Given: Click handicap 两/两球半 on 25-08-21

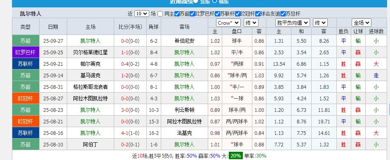Looking at the screenshot, I should coord(237,122).
